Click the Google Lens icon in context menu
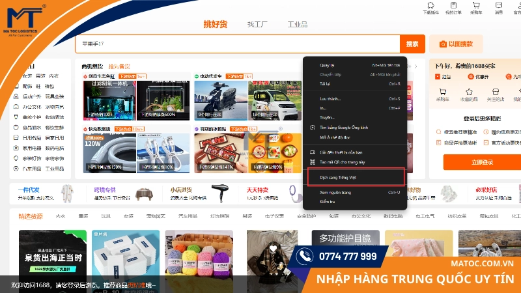 point(313,127)
